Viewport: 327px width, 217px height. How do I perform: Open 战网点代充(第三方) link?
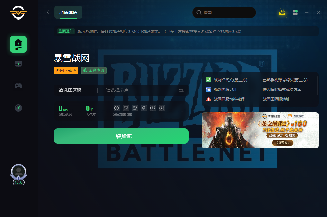pyautogui.click(x=231, y=80)
